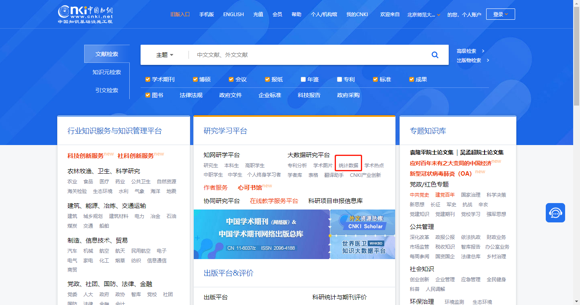Open 应对百年未有之大变局的中国经济 link

tap(451, 163)
